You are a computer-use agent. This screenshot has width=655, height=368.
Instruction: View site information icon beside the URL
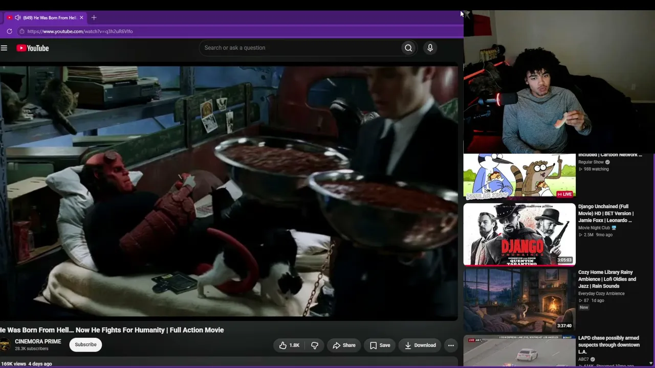point(21,31)
